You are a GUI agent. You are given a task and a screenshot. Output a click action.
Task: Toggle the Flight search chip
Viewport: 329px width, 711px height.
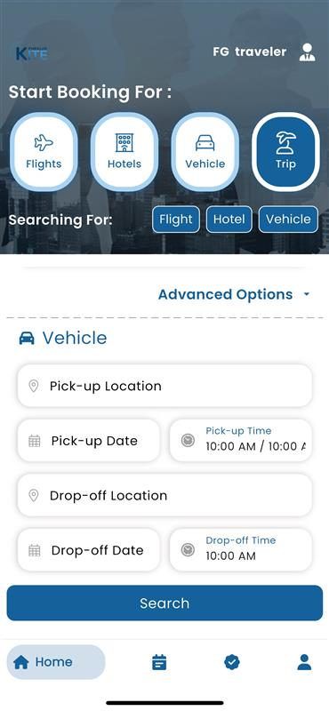[176, 220]
